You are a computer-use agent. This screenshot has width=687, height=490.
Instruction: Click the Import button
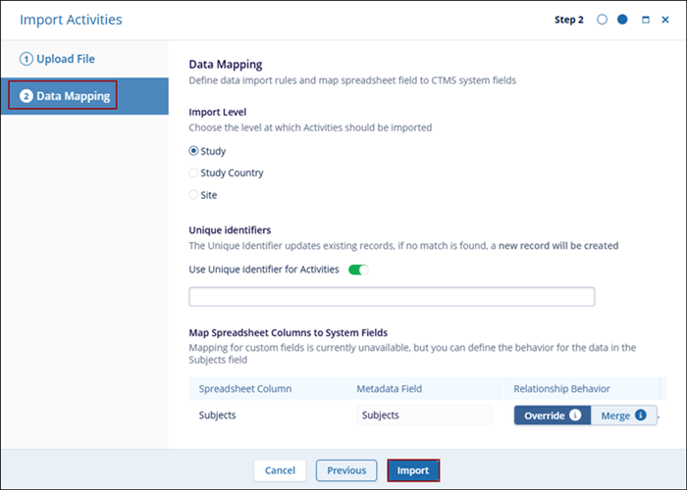(x=413, y=470)
